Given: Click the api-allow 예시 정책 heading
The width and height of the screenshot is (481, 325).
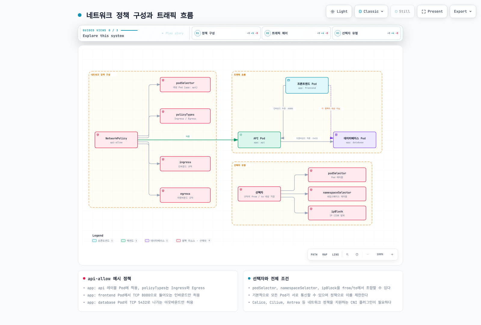Looking at the screenshot, I should click(109, 279).
